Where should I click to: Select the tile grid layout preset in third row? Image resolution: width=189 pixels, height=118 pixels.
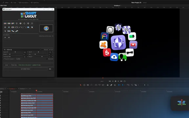coord(9,31)
